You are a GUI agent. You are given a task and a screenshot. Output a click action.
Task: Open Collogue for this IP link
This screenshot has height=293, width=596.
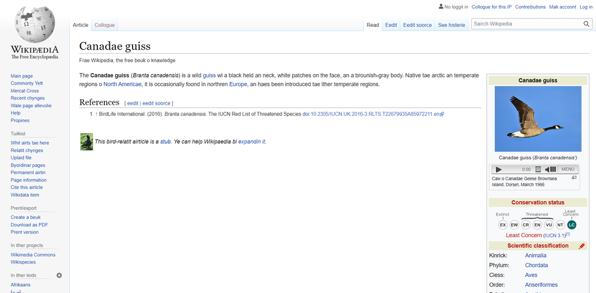(491, 7)
